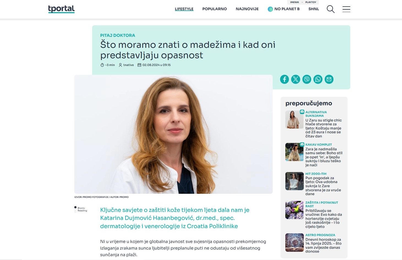Image resolution: width=402 pixels, height=260 pixels.
Task: Open the hamburger menu icon
Action: tap(346, 9)
